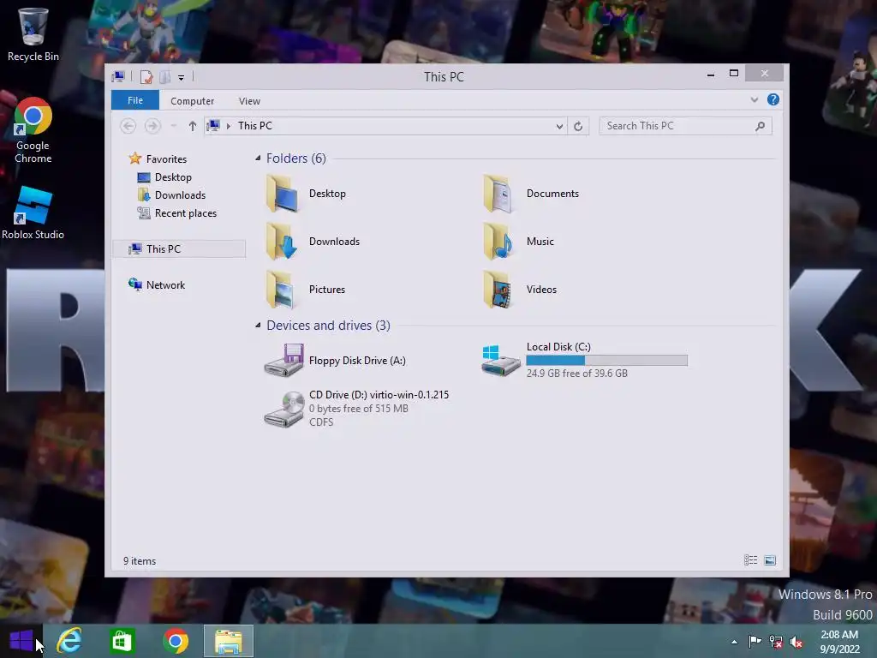
Task: Select This PC in navigation pane
Action: (x=179, y=248)
